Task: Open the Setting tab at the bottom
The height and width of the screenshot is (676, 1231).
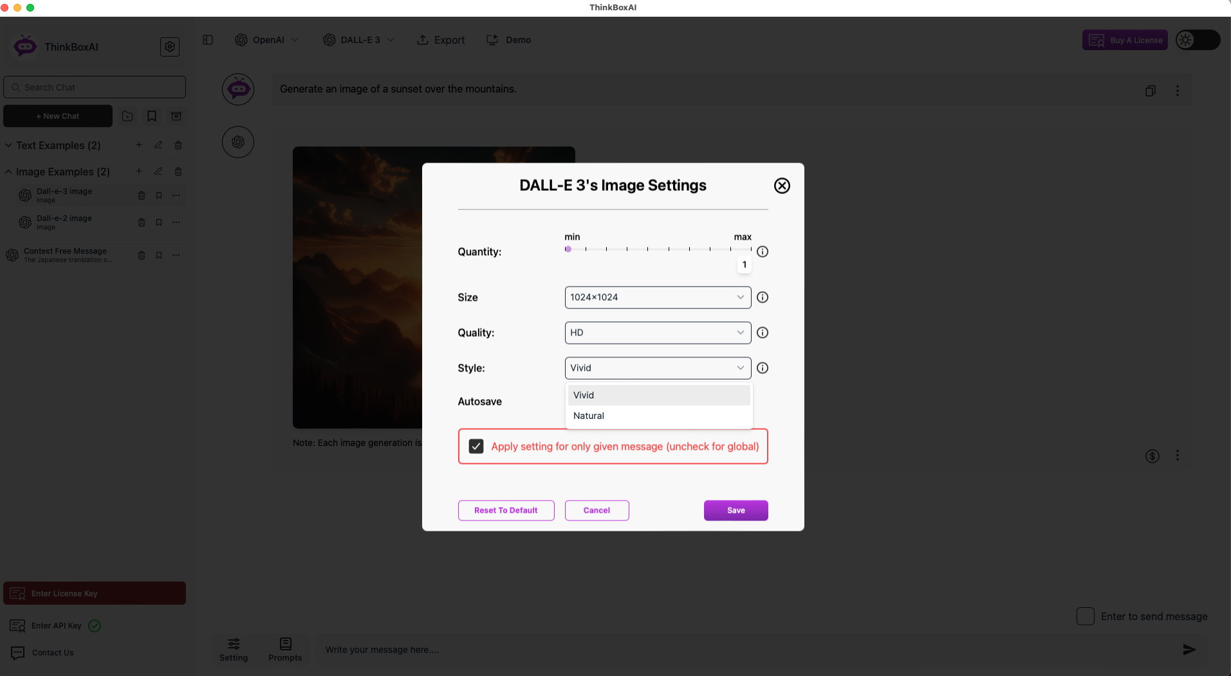Action: pyautogui.click(x=234, y=650)
